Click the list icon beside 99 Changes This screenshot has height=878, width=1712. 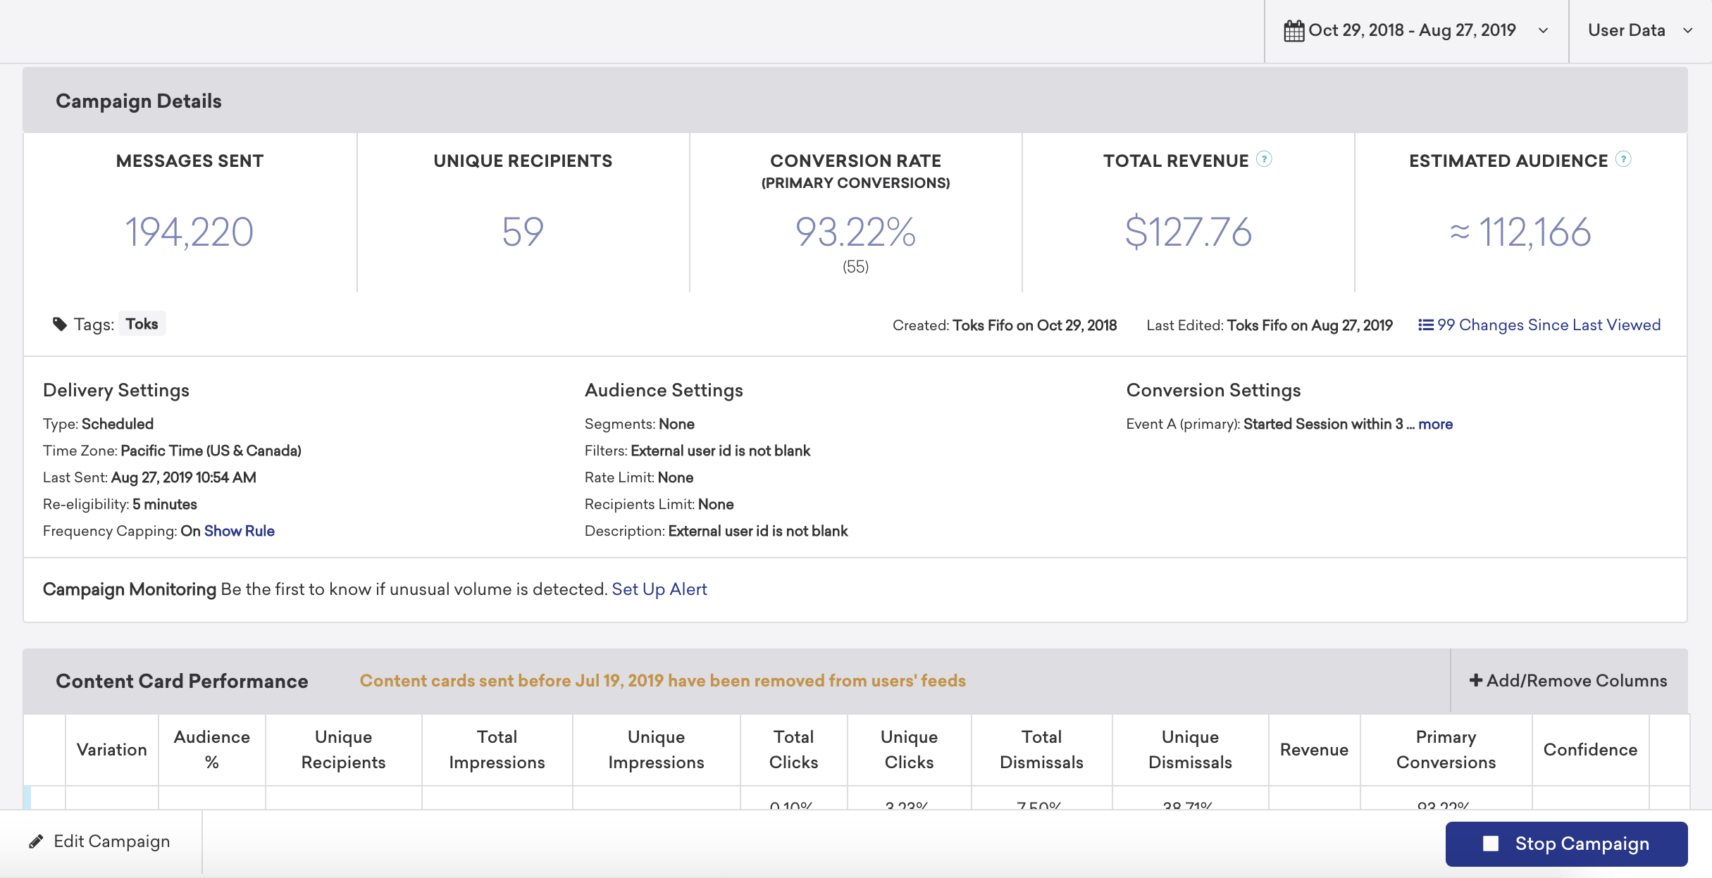click(x=1426, y=325)
